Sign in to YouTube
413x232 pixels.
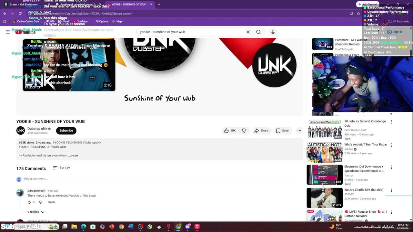point(395,32)
